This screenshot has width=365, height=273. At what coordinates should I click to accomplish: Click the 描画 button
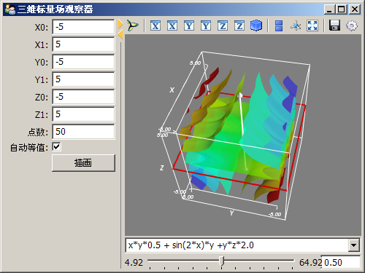coord(83,163)
